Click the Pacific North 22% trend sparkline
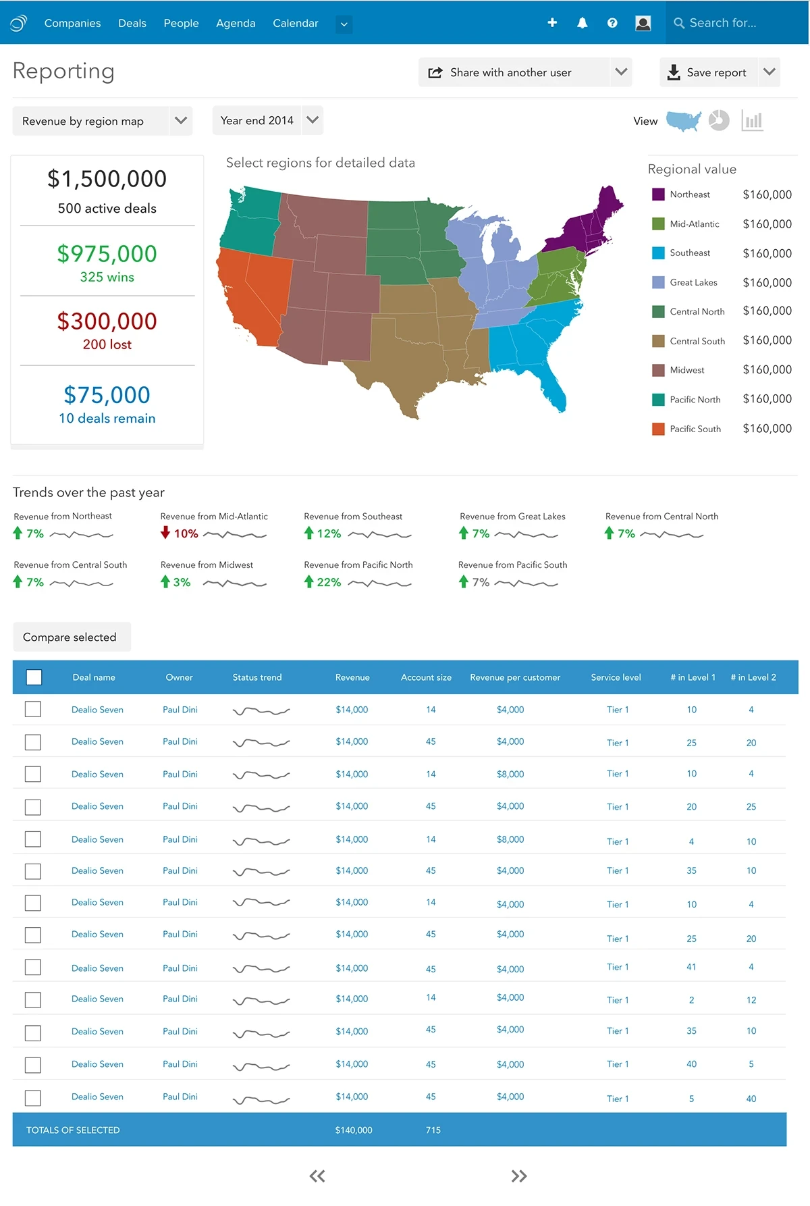This screenshot has height=1206, width=810. point(379,583)
